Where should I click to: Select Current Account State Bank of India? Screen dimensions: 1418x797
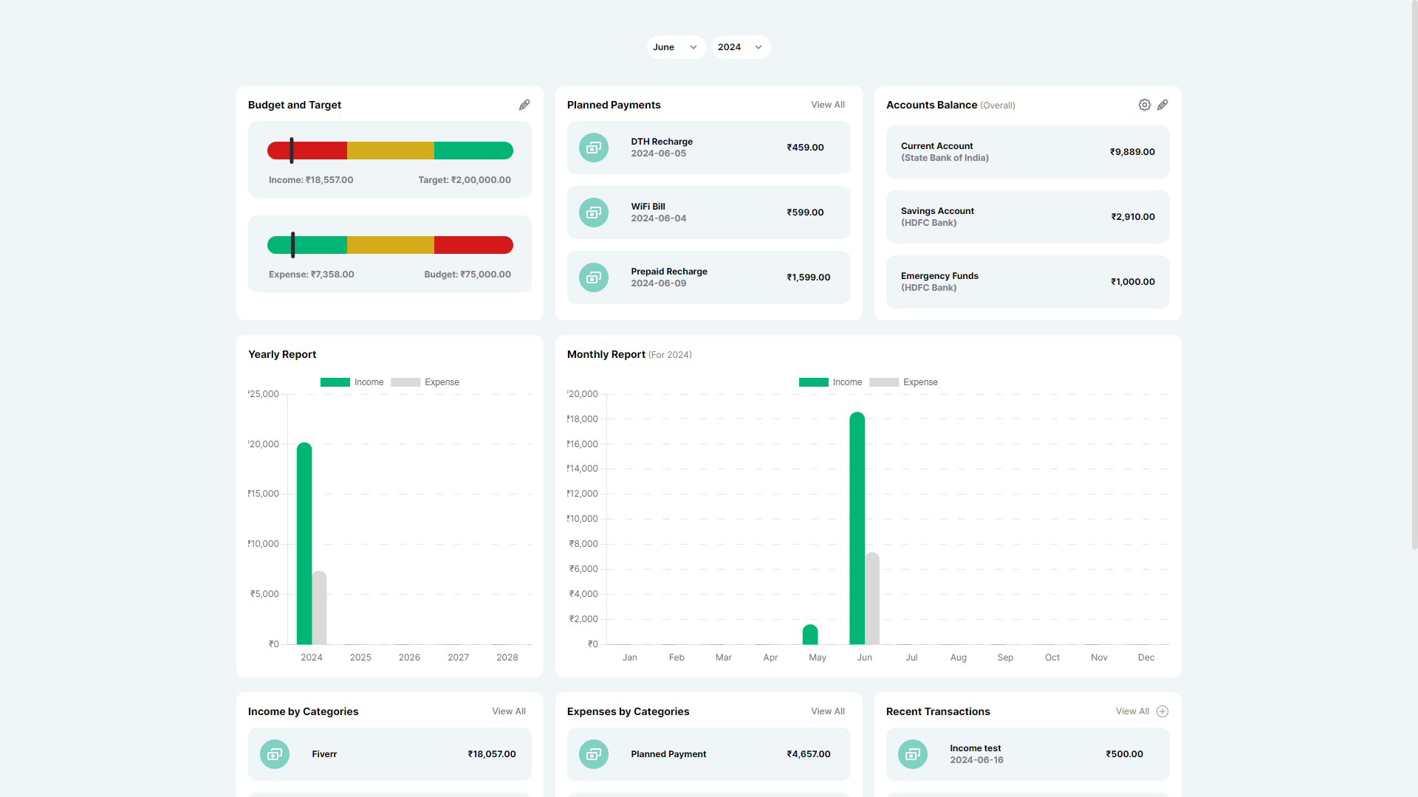[945, 152]
